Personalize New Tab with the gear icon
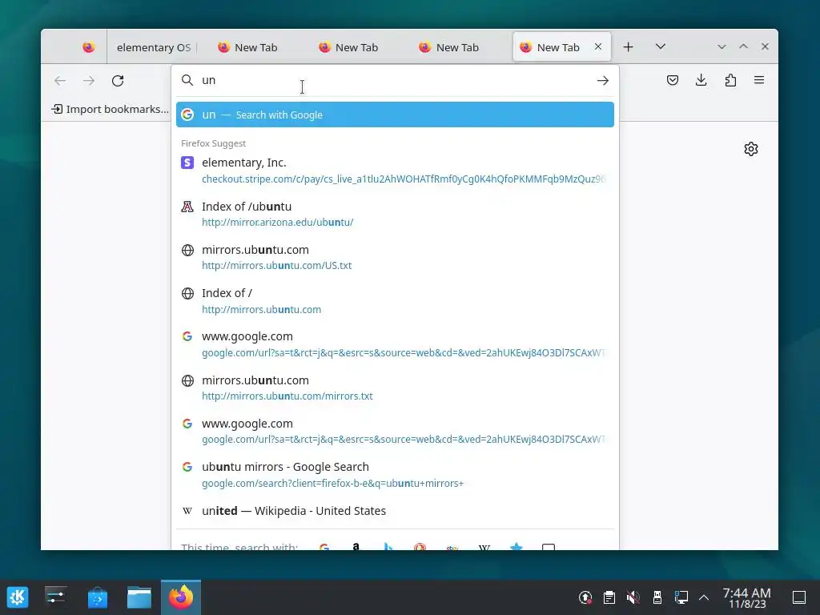 point(751,149)
